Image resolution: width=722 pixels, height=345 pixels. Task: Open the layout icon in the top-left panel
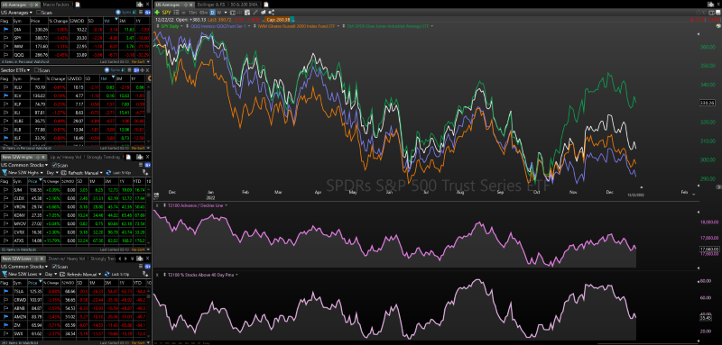tap(140, 5)
